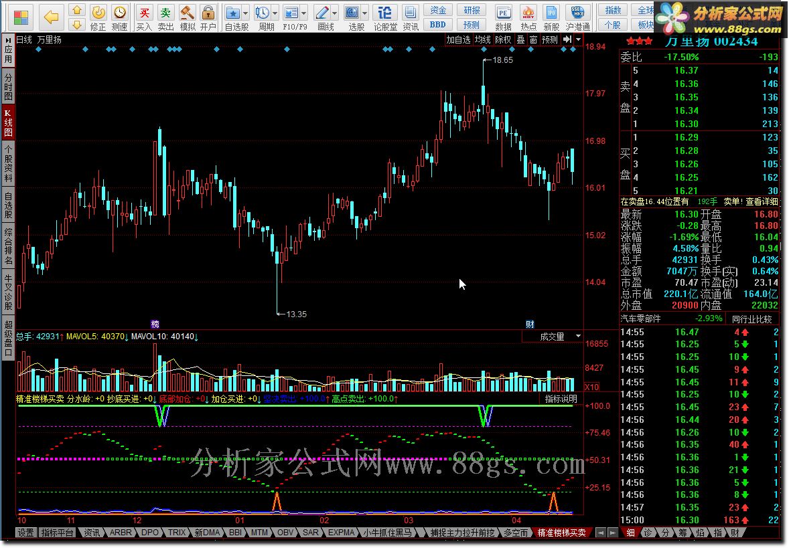Open the 测速 speed test clock icon
Screen dimensions: 789x548
coord(119,17)
